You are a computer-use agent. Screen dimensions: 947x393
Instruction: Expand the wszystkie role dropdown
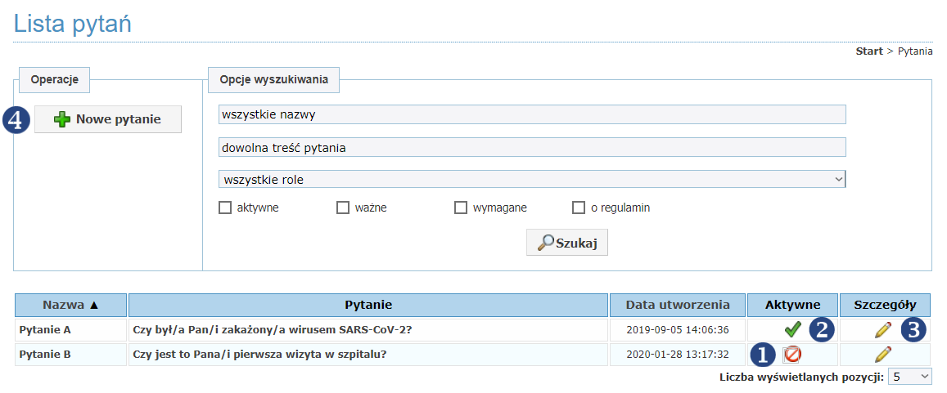(x=532, y=179)
